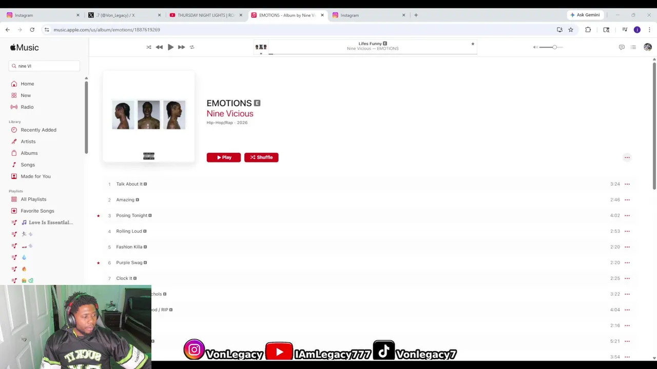Click the red Play button for the album
The height and width of the screenshot is (369, 657).
(x=224, y=157)
